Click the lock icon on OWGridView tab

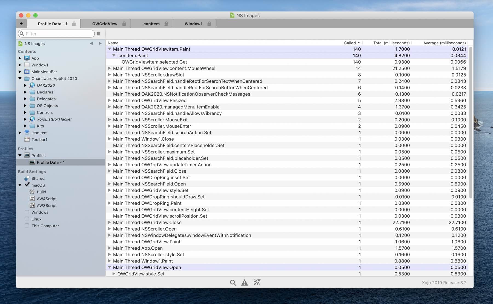(124, 24)
